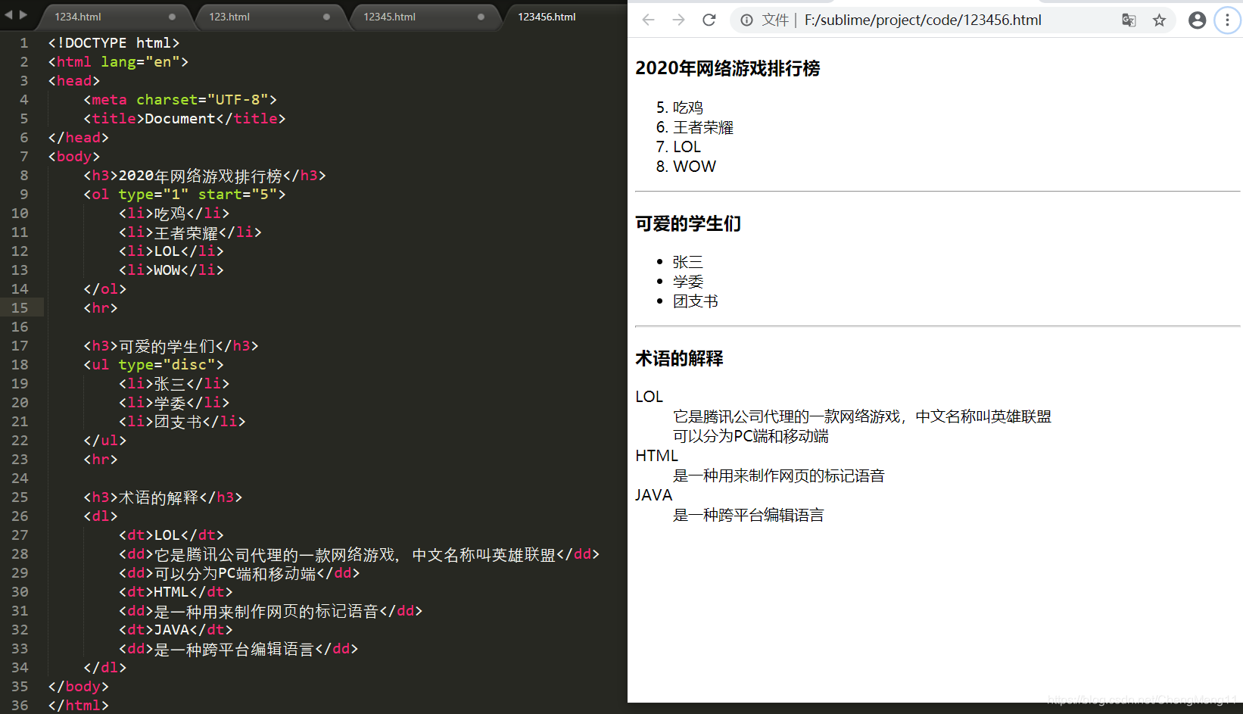Navigate forward using Chrome's forward arrow
The width and height of the screenshot is (1243, 714).
point(678,20)
